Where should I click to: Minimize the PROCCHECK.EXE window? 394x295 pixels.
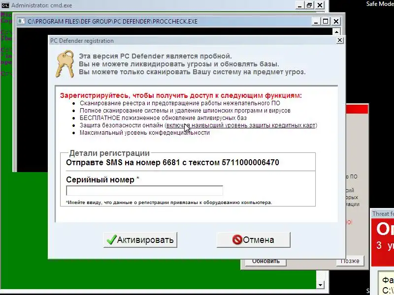(x=316, y=21)
